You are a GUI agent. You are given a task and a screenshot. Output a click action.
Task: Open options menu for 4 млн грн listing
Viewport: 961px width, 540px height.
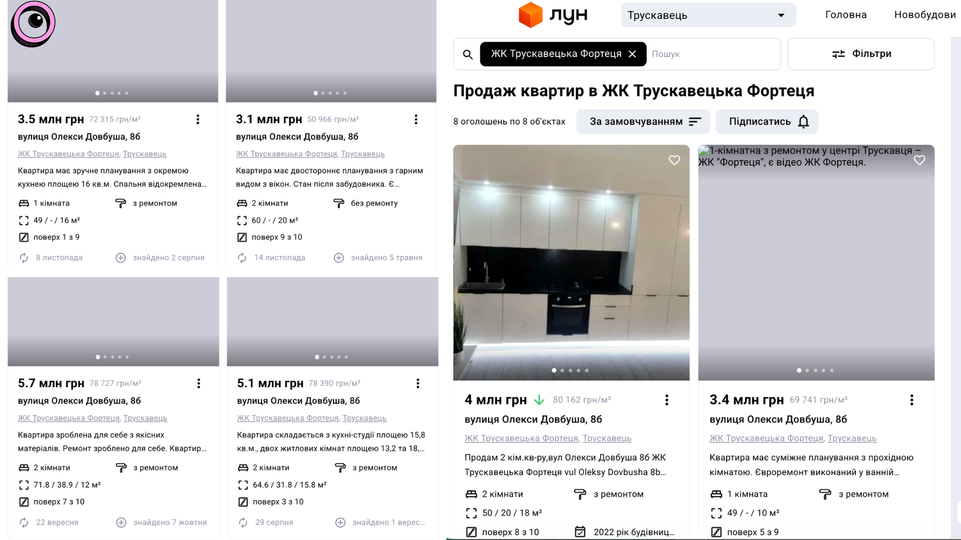tap(667, 400)
